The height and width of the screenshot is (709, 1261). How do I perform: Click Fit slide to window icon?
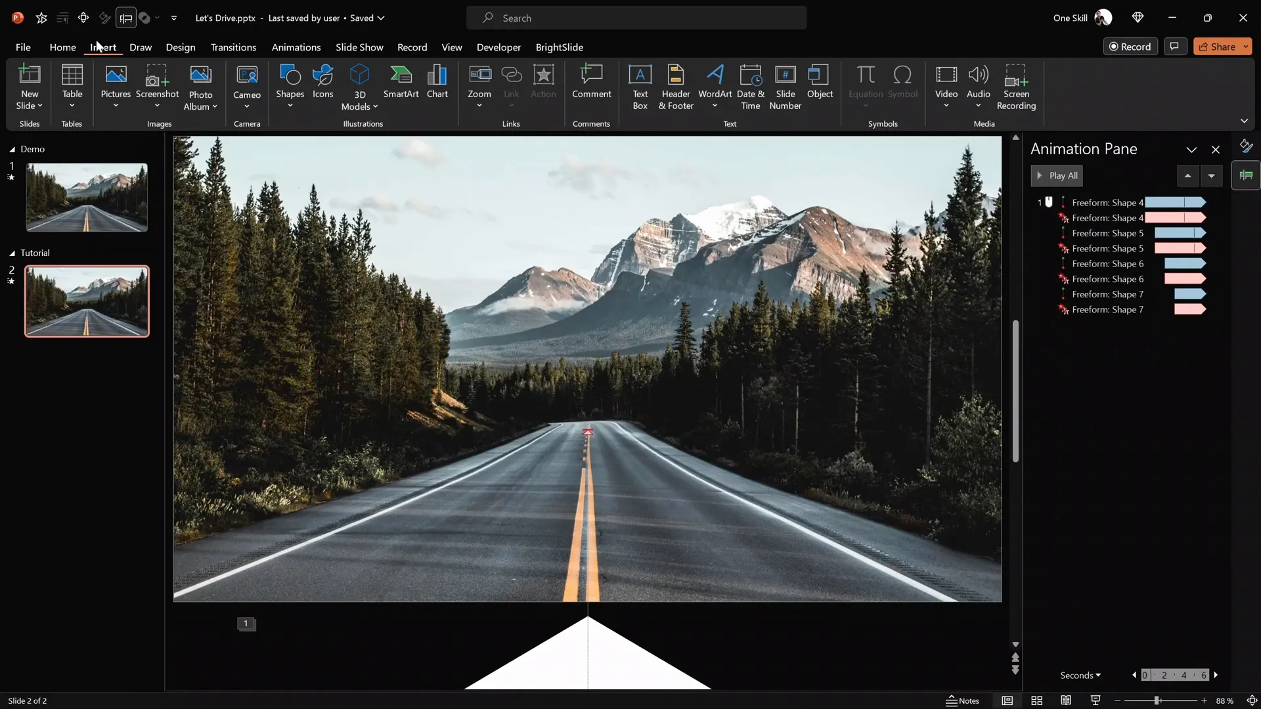1252,700
